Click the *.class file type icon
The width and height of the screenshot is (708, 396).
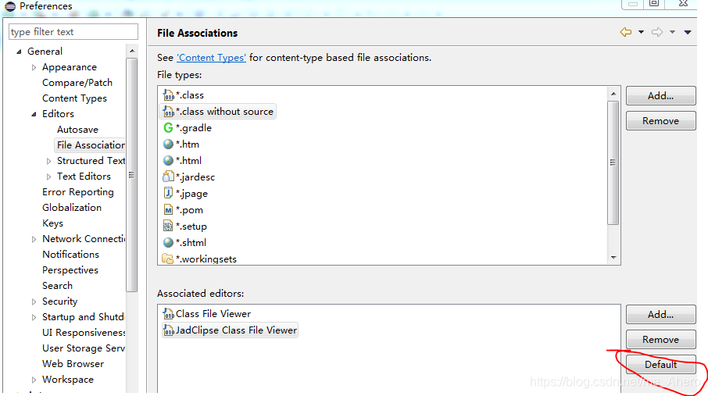pyautogui.click(x=169, y=95)
